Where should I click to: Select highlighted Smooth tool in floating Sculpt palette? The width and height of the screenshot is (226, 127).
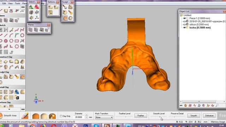(65, 18)
